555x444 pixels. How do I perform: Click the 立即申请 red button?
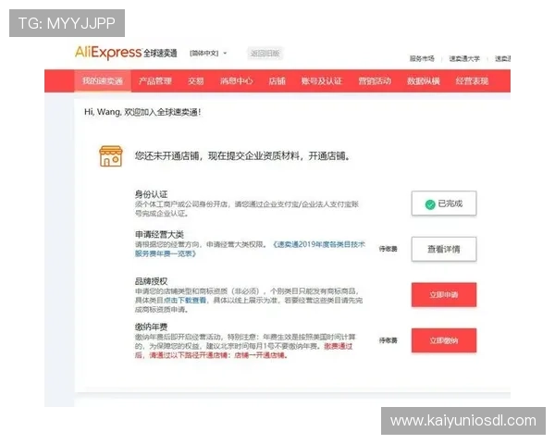[x=444, y=294]
